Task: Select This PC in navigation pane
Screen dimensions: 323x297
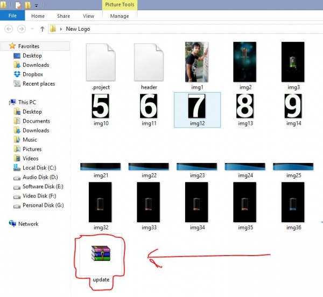Action: click(27, 102)
